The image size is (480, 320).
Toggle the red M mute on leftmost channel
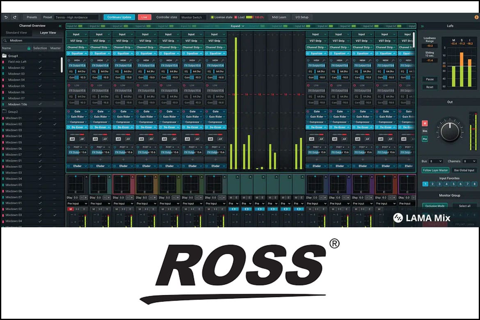(x=71, y=209)
